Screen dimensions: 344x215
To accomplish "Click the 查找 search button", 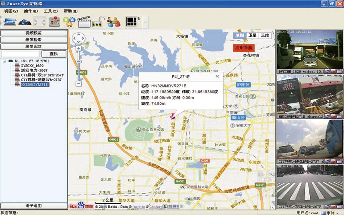I will click(54, 54).
